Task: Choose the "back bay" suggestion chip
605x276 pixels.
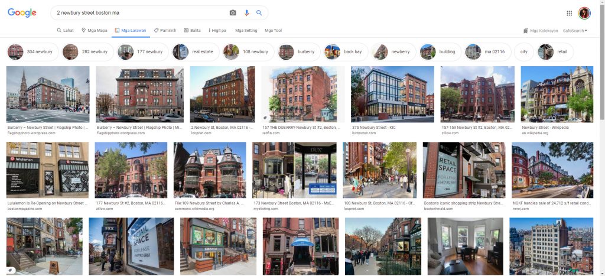Action: pos(345,52)
